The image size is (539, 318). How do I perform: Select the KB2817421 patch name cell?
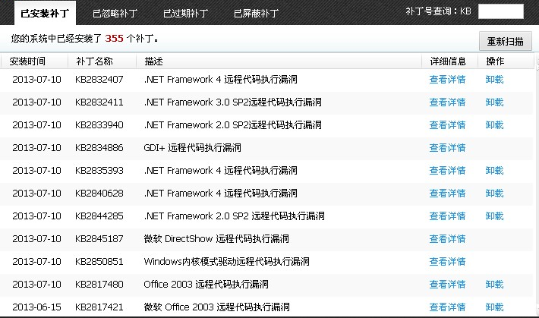99,307
